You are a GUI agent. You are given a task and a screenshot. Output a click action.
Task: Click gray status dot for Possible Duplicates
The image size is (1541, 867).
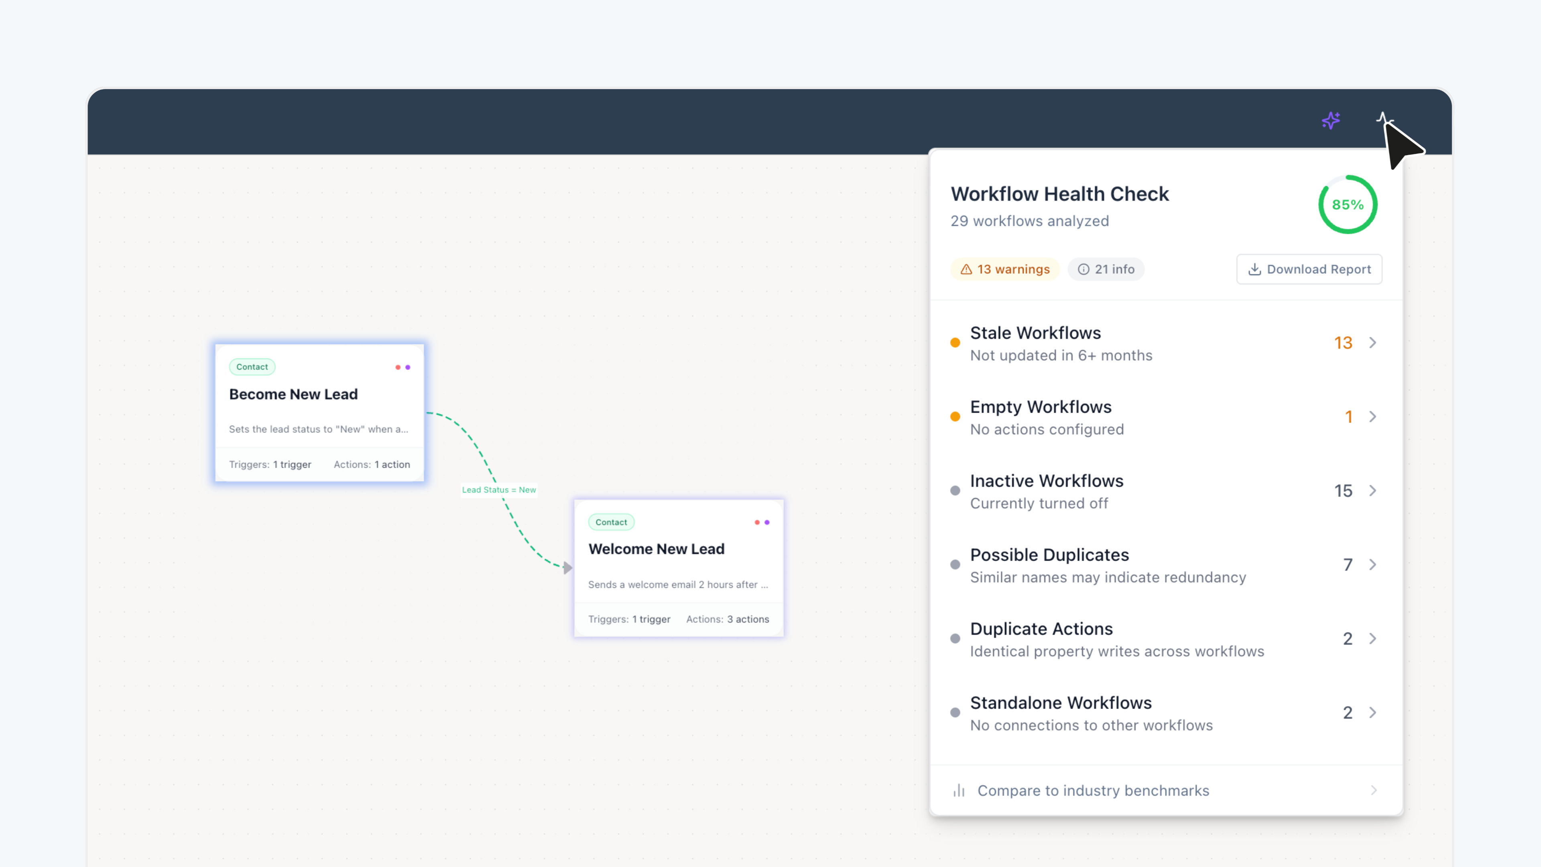click(956, 565)
